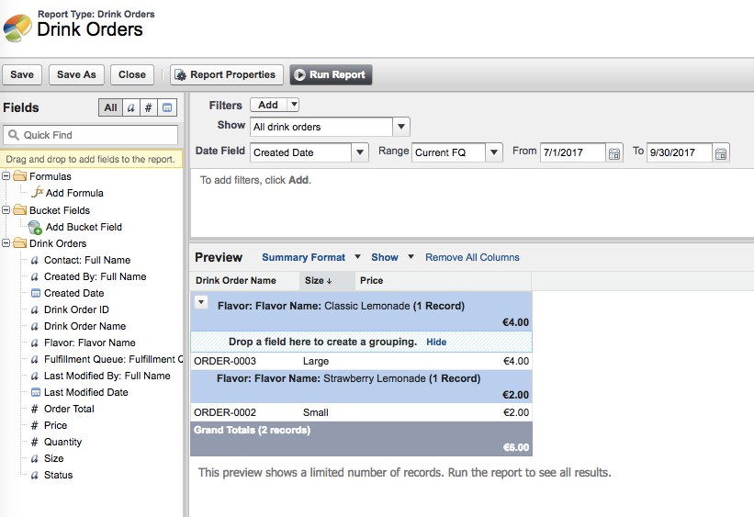Open the From date calendar picker
This screenshot has height=517, width=754.
tap(614, 152)
